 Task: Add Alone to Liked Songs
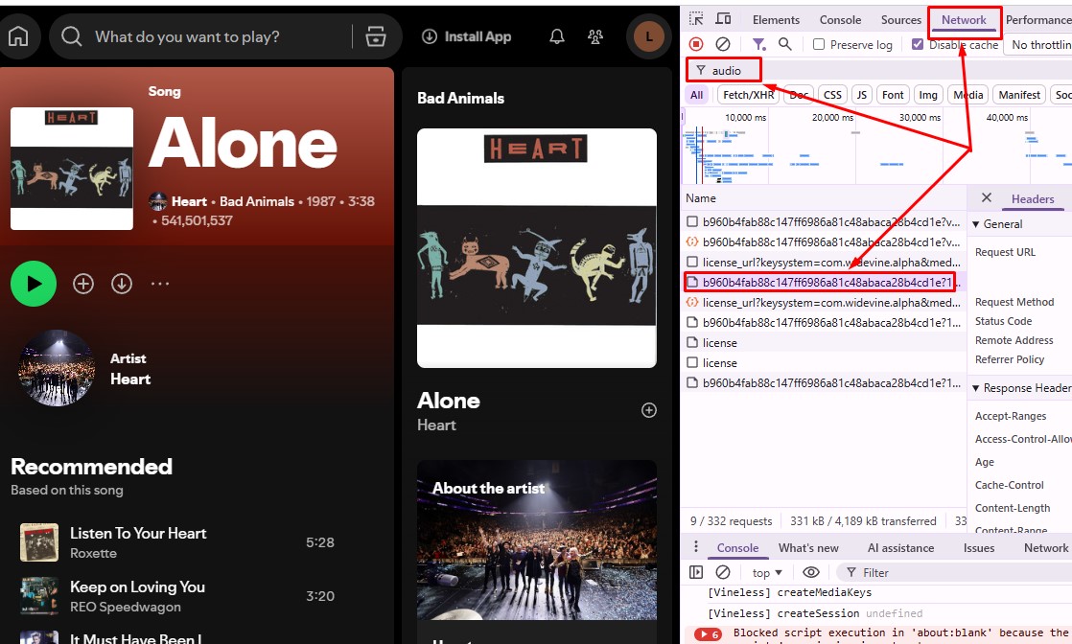83,284
